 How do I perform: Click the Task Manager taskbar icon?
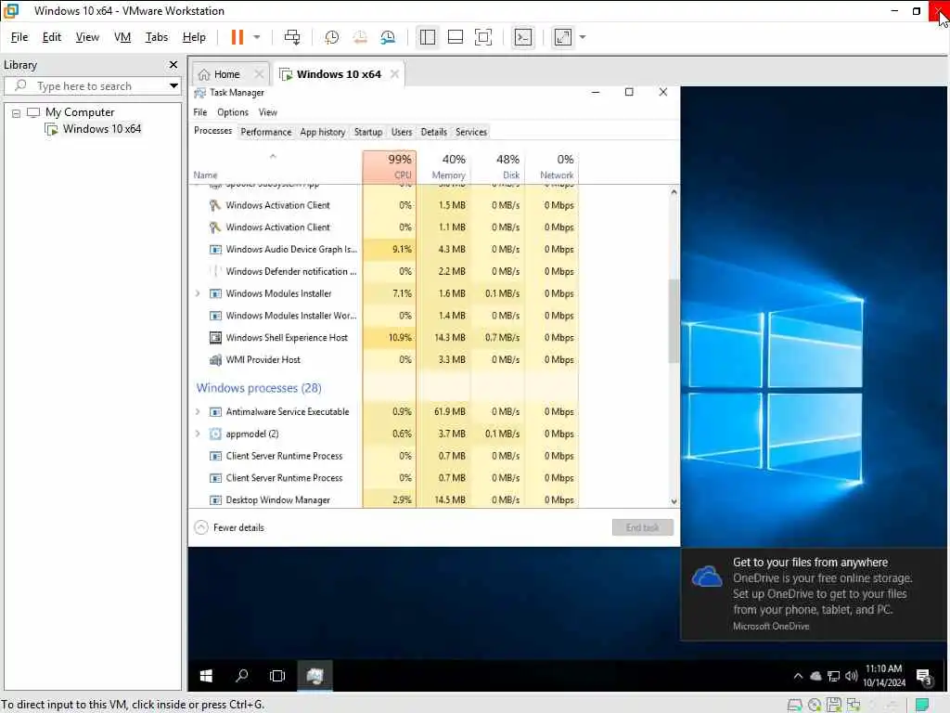pyautogui.click(x=315, y=676)
